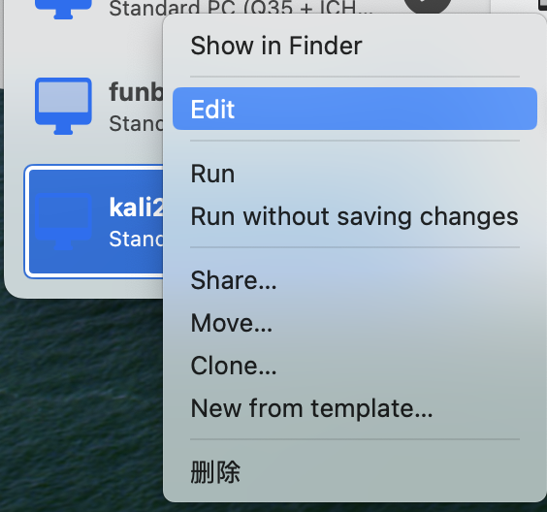Click the dark round button at top

pyautogui.click(x=428, y=6)
